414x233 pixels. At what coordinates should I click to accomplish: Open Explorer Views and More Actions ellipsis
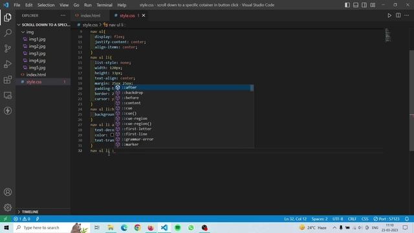[63, 16]
